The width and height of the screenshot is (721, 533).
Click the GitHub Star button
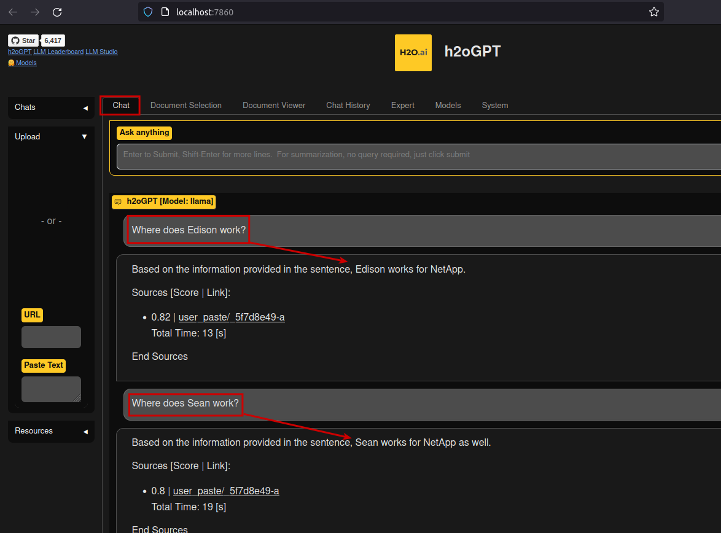23,41
